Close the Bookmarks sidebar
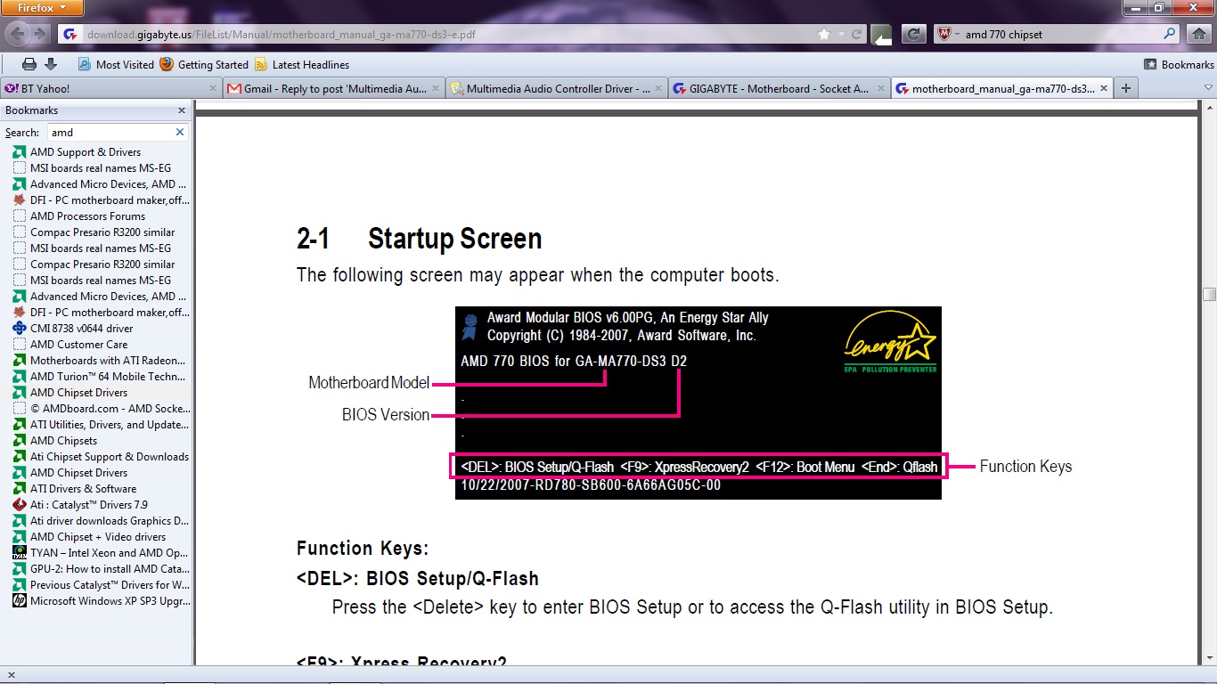 click(182, 110)
